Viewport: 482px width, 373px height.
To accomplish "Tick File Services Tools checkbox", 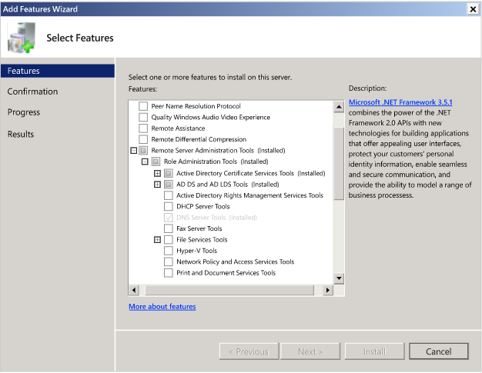I will pos(168,240).
